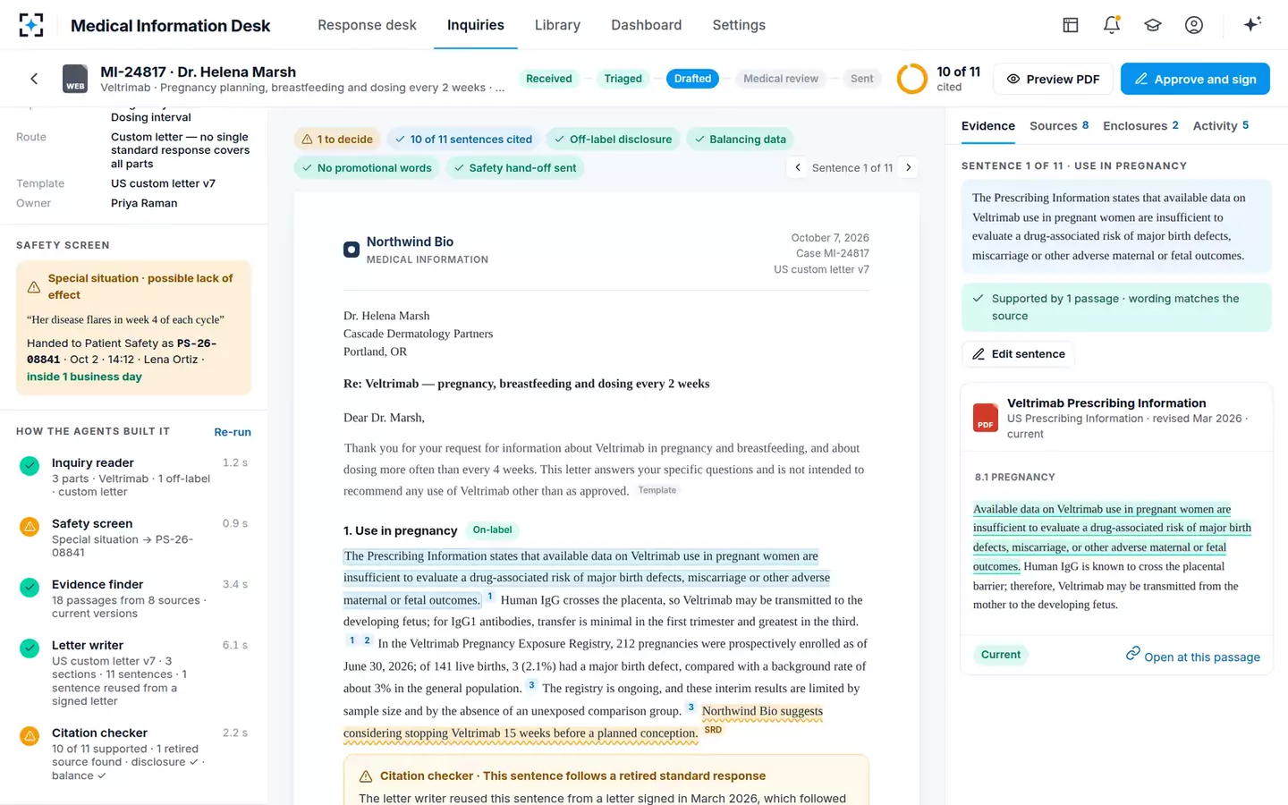This screenshot has height=805, width=1288.
Task: Go back using the left arrow icon
Action: (34, 79)
